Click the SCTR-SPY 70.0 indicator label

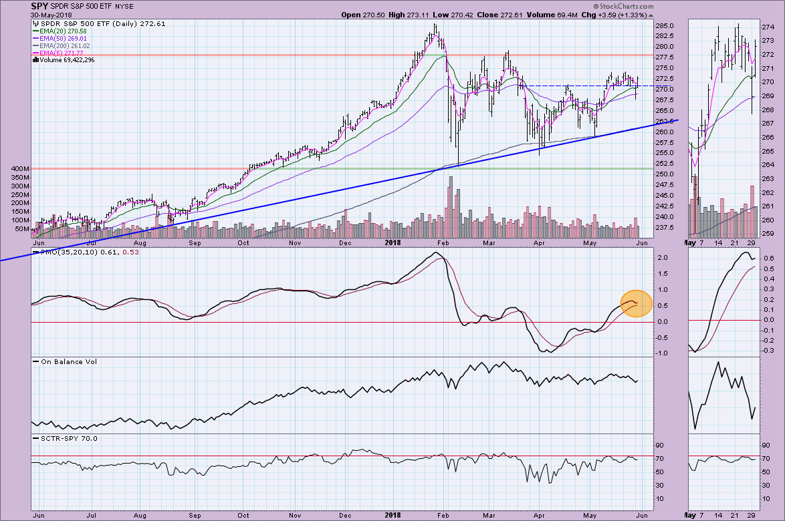69,438
